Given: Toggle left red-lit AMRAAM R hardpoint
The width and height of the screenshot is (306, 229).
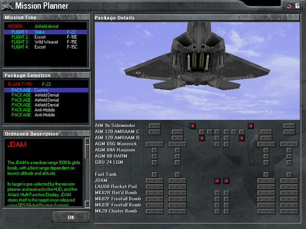Looking at the screenshot, I should (202, 138).
